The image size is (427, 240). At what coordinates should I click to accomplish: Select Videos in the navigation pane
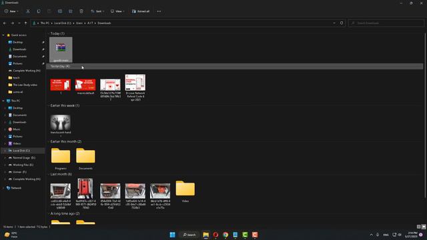17,143
